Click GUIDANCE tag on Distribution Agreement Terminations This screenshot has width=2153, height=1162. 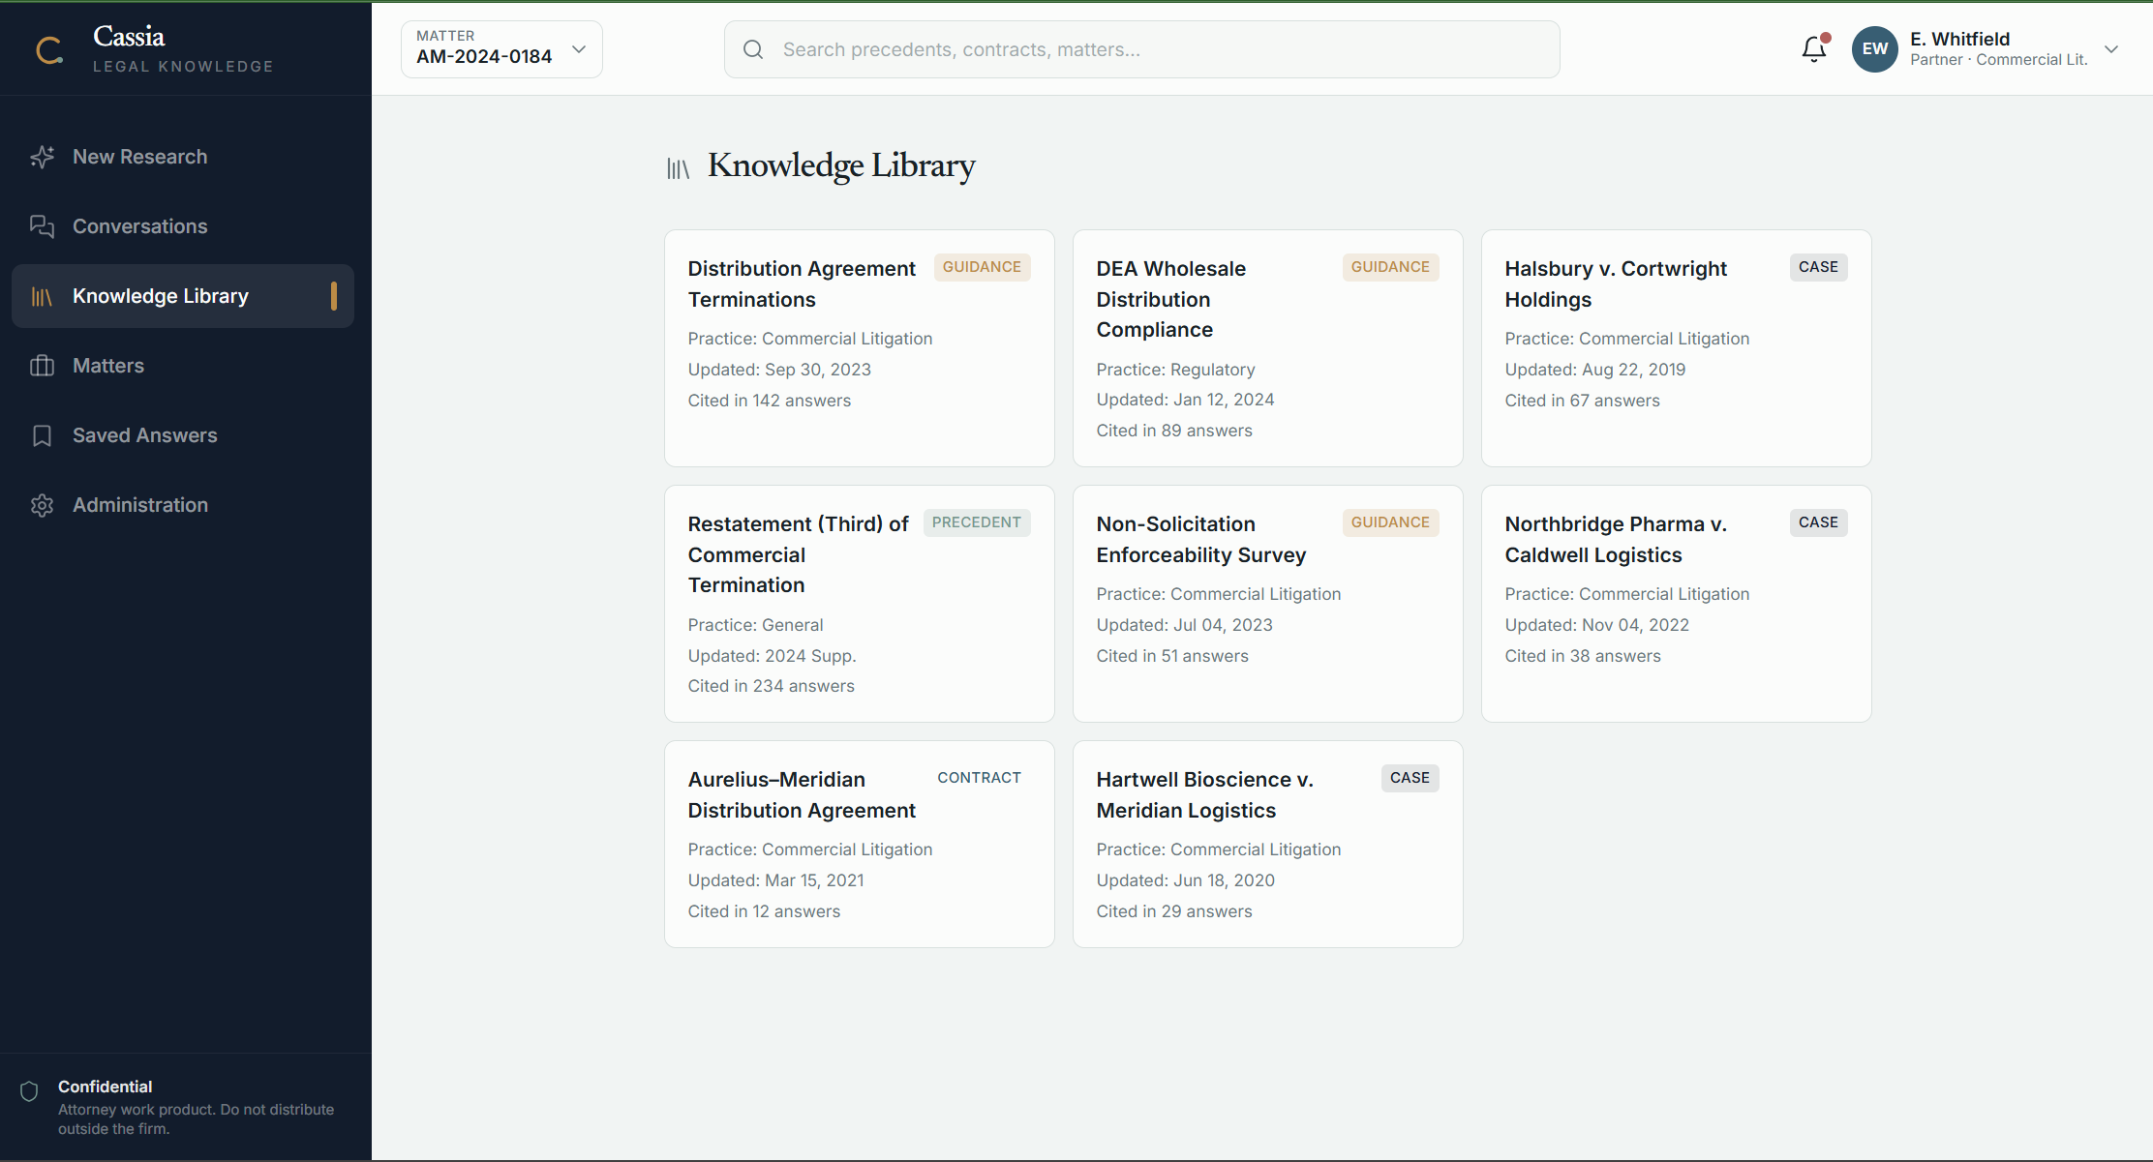[982, 267]
